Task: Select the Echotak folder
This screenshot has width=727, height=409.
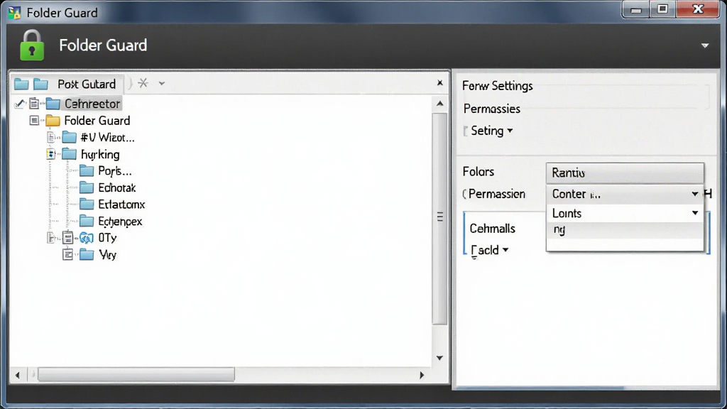Action: [x=117, y=187]
